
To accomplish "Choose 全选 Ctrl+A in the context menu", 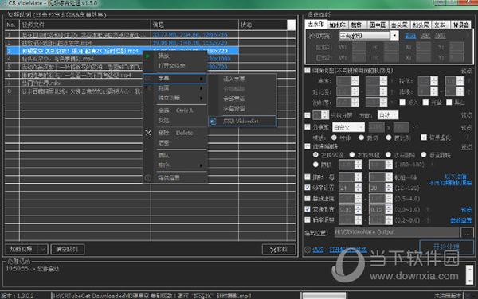I will click(175, 111).
